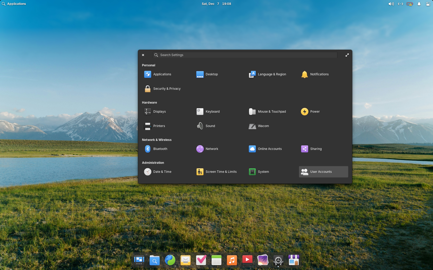Viewport: 433px width, 270px height.
Task: Open the sound volume indicator
Action: [391, 4]
